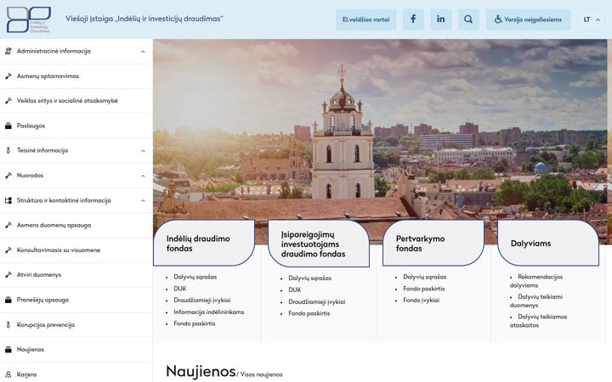This screenshot has height=382, width=612.
Task: Click the Nuorodos menu icon
Action: pos(8,176)
